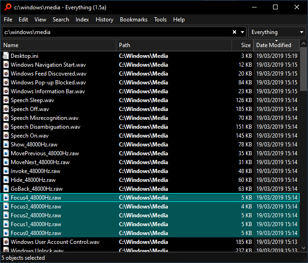Select the Invoke_48000Hz.raw name
This screenshot has height=263, width=308.
(x=35, y=171)
